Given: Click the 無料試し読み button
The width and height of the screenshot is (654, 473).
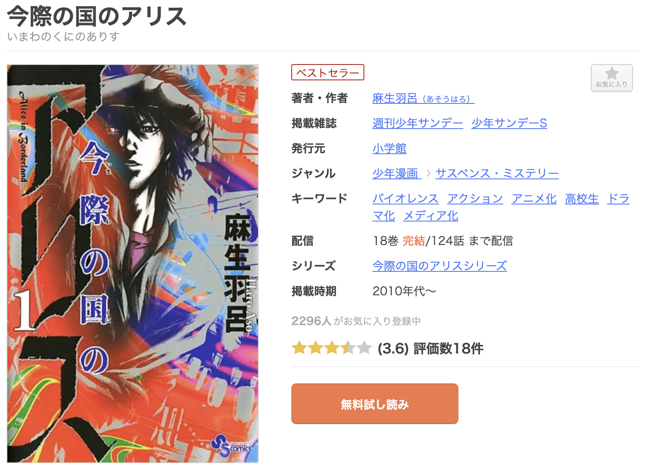Looking at the screenshot, I should (374, 404).
